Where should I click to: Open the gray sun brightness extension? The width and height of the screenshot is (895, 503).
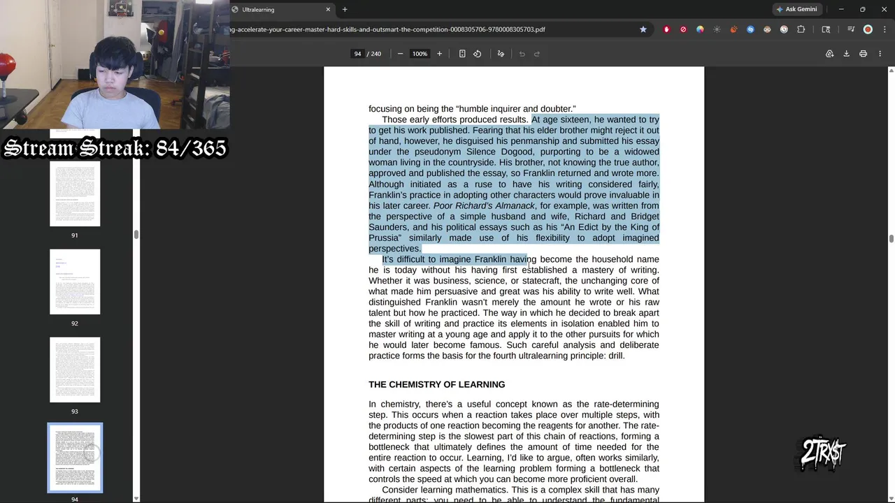[x=717, y=29]
